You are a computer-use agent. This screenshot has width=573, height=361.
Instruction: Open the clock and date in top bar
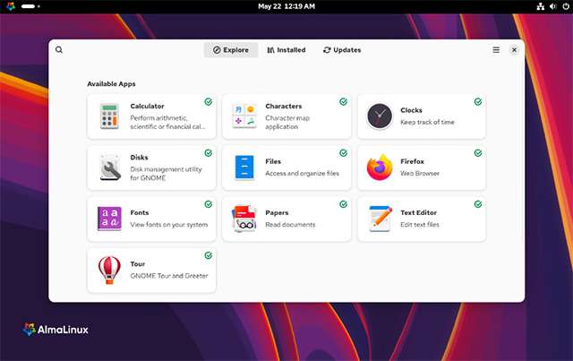coord(286,6)
